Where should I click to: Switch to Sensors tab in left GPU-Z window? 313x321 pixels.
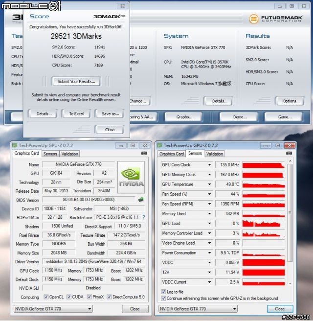[50, 154]
